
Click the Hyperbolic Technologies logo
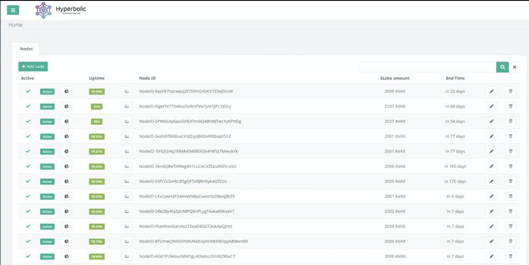point(43,10)
